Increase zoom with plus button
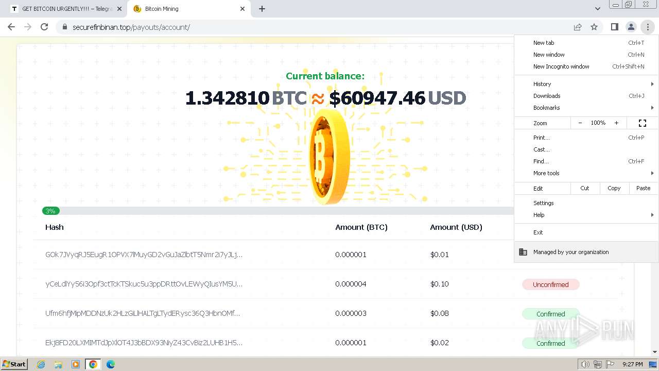This screenshot has height=371, width=659. coord(616,123)
